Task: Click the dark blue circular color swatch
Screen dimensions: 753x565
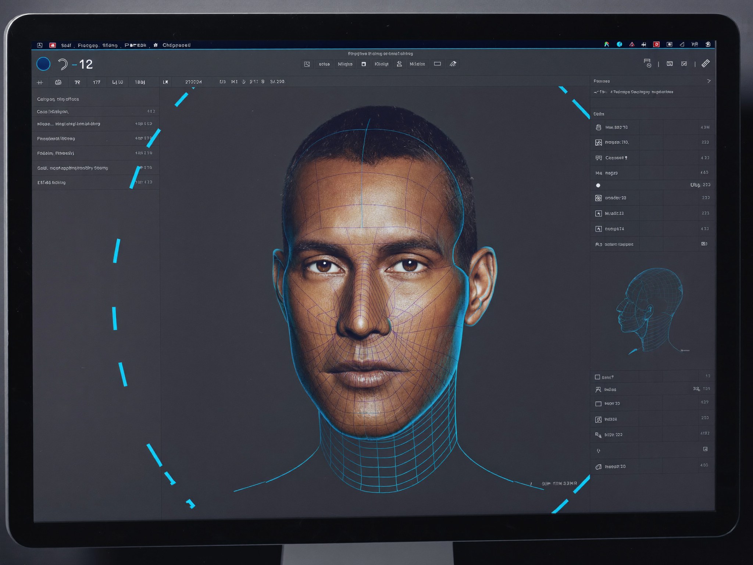Action: 43,64
